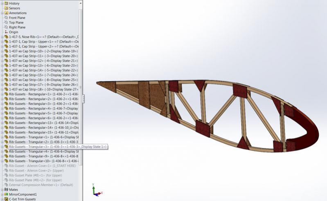Screen dimensions: 327x201
Task: Select '1-437-xx Cap Strip<13>' row text
Action: point(43,65)
